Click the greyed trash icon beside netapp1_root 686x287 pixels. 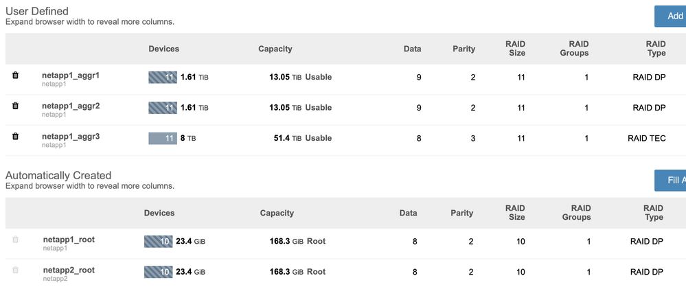coord(16,240)
